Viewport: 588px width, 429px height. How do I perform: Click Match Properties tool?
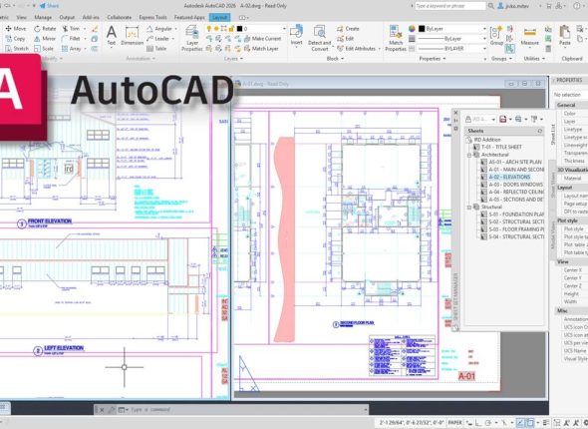coord(396,38)
